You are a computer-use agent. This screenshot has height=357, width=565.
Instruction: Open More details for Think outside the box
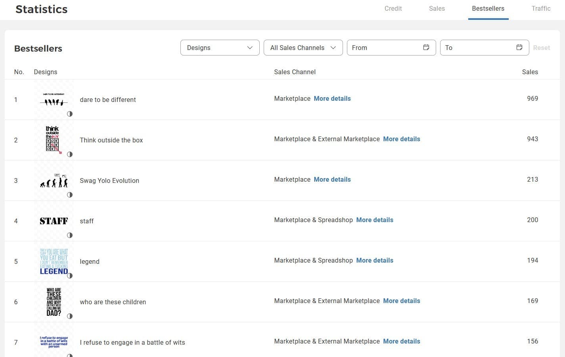(402, 139)
